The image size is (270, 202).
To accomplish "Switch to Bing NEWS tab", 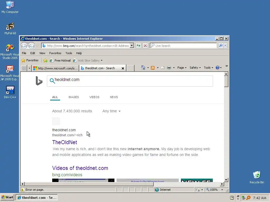I will coord(114,97).
